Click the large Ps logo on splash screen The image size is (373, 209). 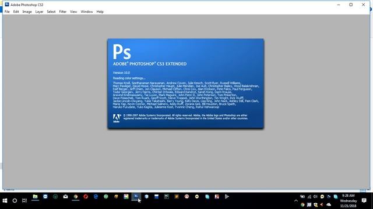point(122,52)
